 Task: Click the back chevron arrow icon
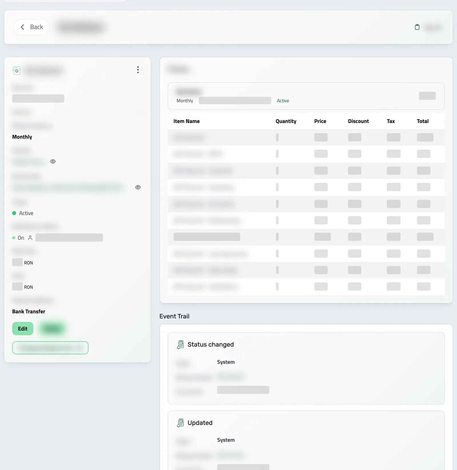coord(23,27)
